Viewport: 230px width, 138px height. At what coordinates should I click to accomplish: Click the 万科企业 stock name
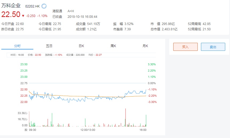point(11,6)
